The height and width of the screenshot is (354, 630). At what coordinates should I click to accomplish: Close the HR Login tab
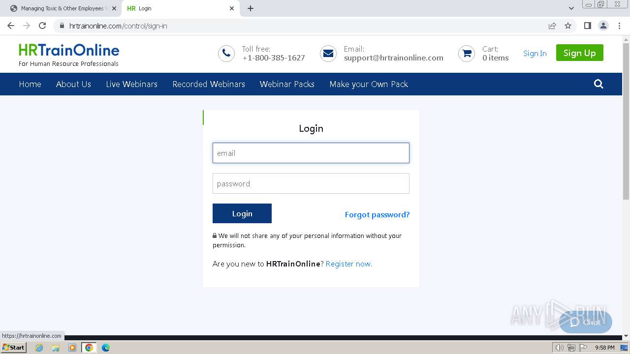coord(232,8)
